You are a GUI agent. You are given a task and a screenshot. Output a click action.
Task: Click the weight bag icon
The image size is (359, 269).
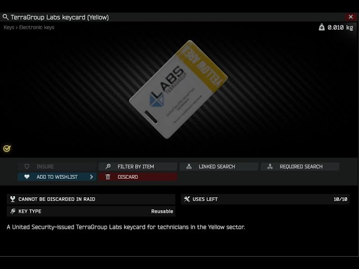tap(321, 27)
